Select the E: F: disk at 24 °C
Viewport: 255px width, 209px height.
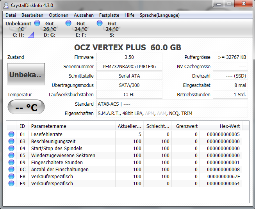tap(81, 29)
